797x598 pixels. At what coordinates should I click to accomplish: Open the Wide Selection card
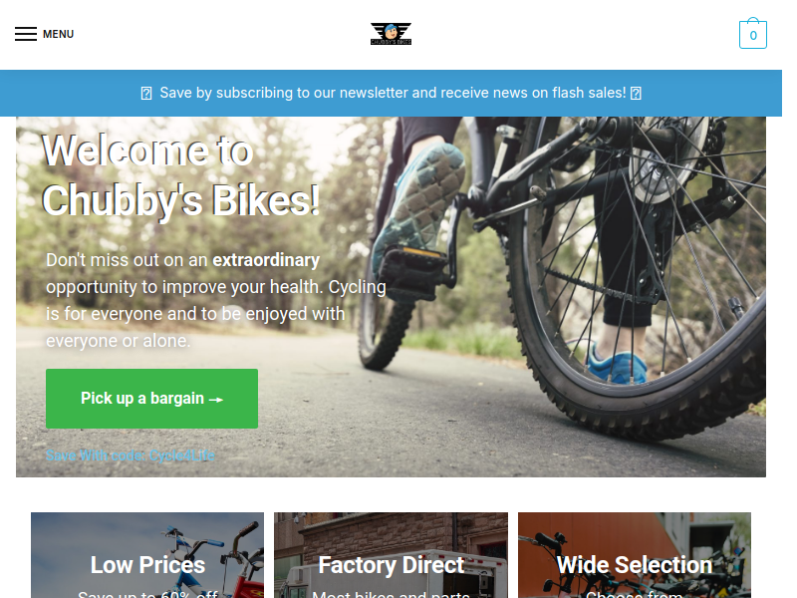pyautogui.click(x=635, y=555)
